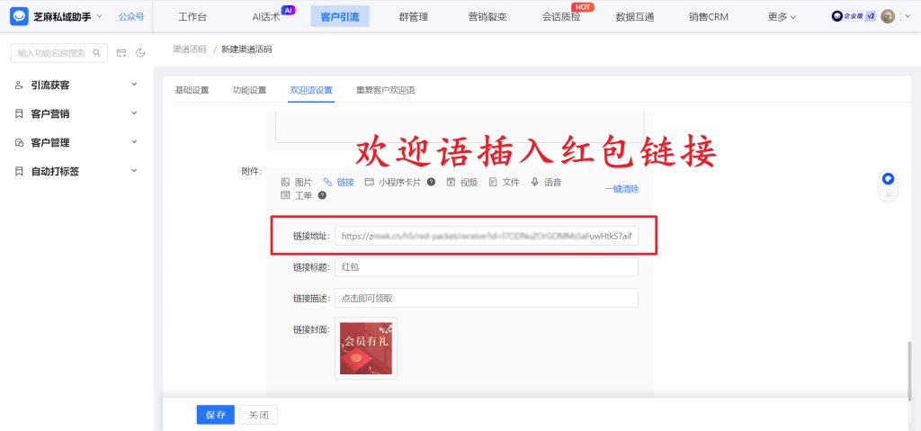Click the 会员有礼 link cover thumbnail

click(366, 348)
